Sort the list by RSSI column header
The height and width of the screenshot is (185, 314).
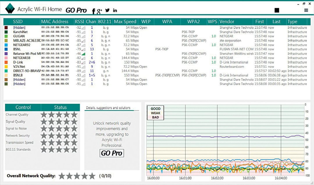pyautogui.click(x=79, y=22)
